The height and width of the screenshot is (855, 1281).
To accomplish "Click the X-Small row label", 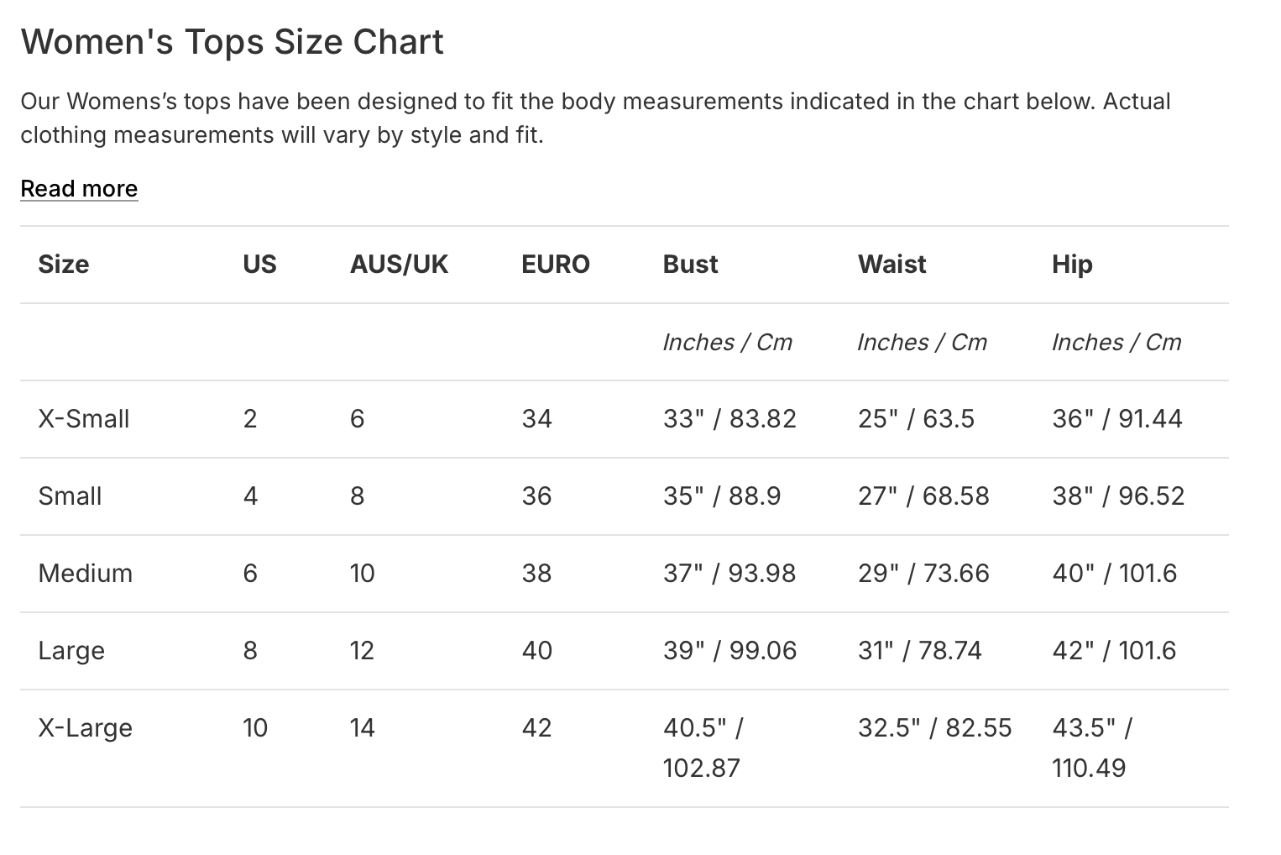I will pos(84,419).
